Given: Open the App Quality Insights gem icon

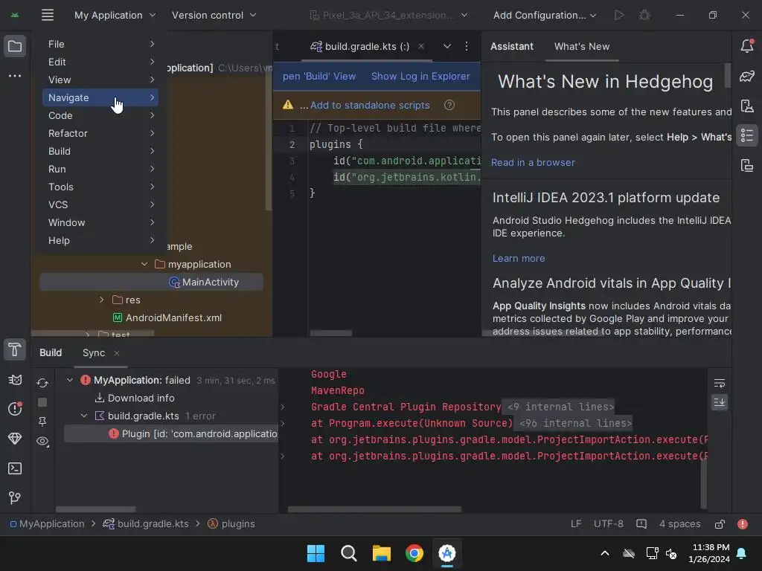Looking at the screenshot, I should (x=15, y=439).
